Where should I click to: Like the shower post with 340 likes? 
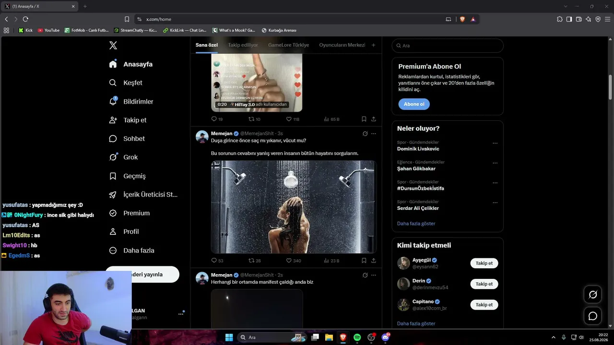294,261
